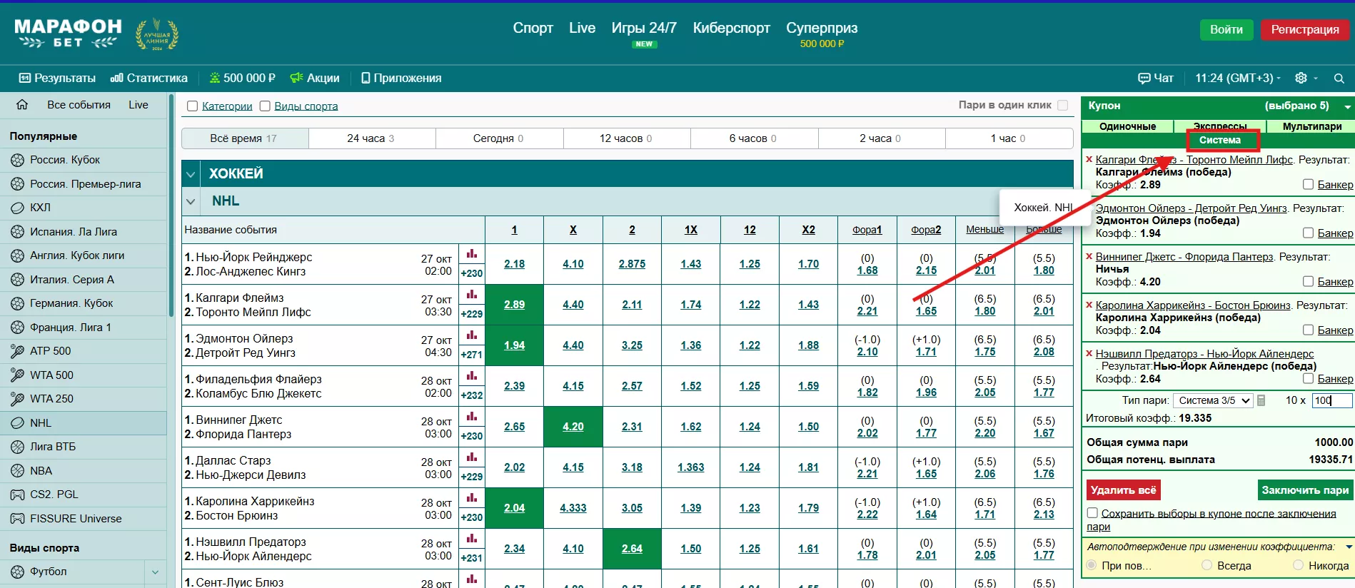
Task: Collapse the ХОККЕЙ section
Action: 191,173
